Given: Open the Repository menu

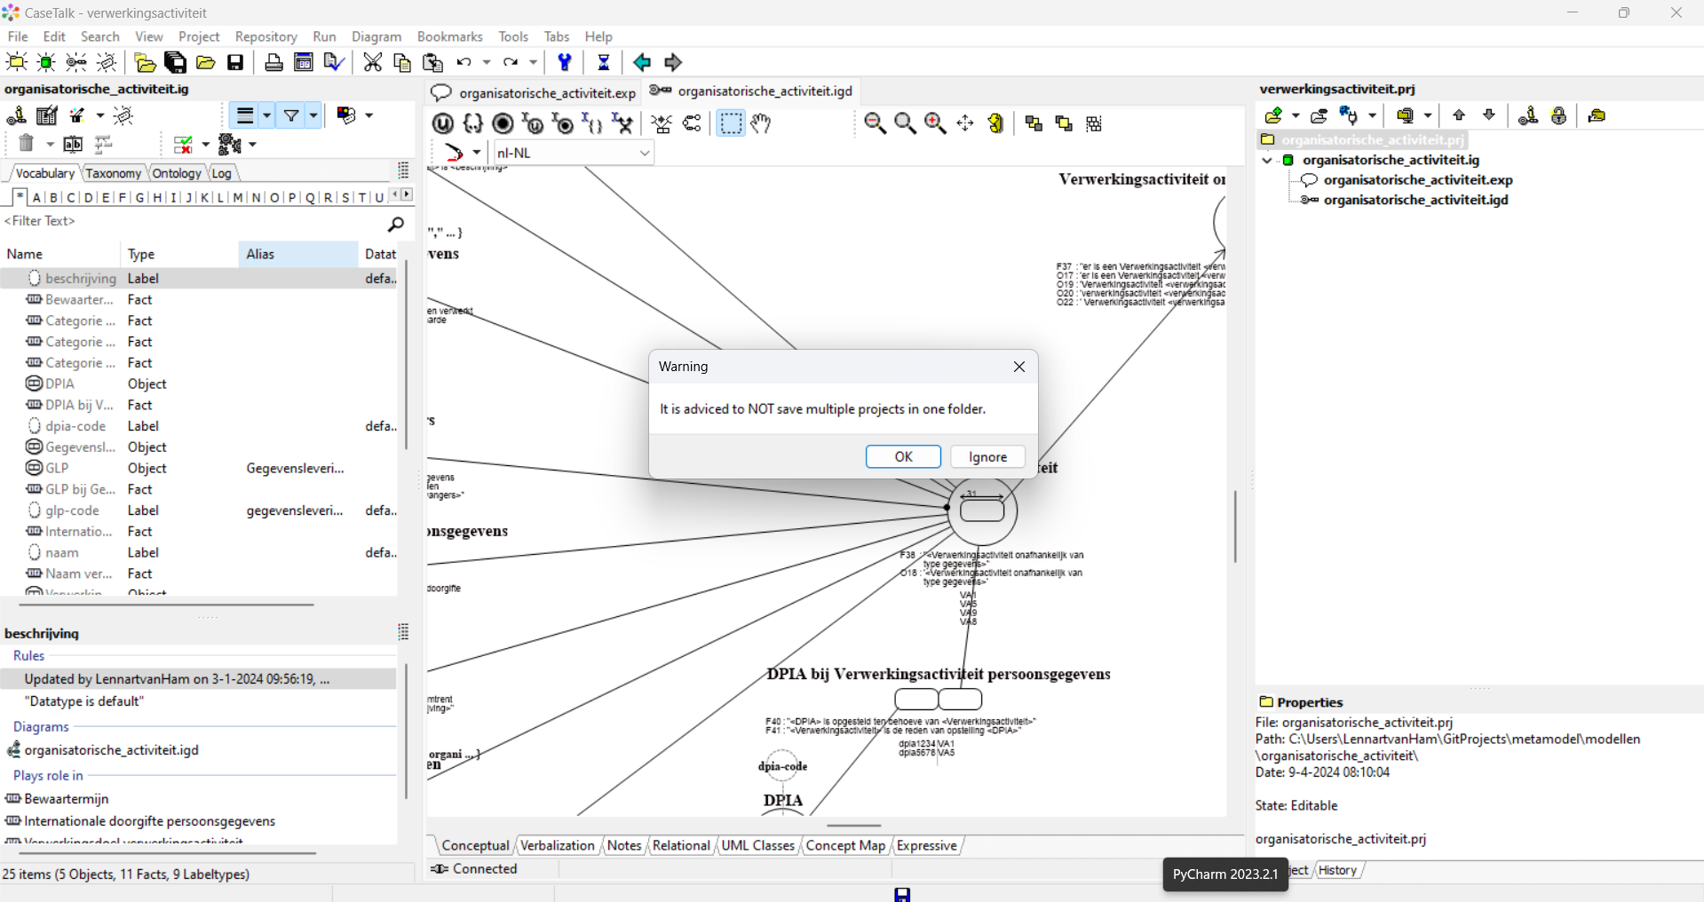Looking at the screenshot, I should click(266, 36).
